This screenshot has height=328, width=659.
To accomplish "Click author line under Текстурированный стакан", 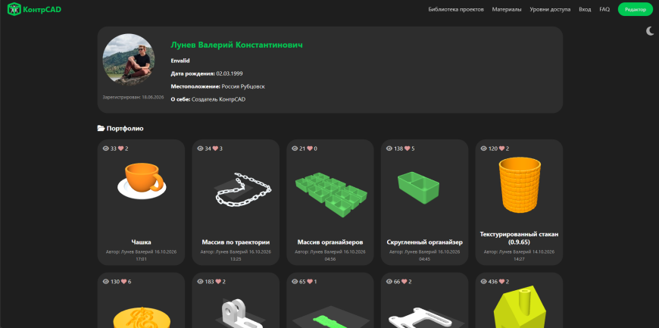I will click(x=519, y=255).
